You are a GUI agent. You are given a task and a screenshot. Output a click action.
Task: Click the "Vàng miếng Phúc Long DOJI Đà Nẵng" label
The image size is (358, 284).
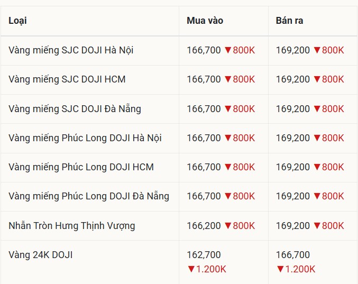click(x=89, y=196)
